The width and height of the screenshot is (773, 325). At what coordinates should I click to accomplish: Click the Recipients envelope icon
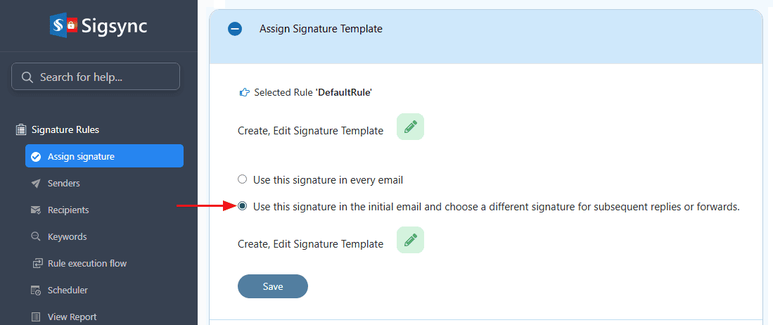36,210
